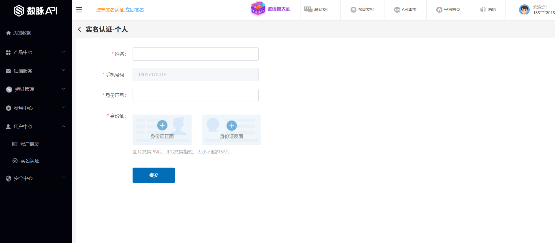Viewport: 555px width, 243px height.
Task: Open 联系我们 chat icon in header
Action: (308, 10)
